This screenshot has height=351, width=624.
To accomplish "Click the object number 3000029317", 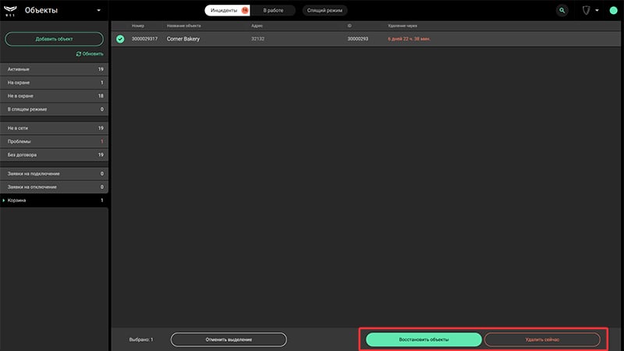I will 144,39.
